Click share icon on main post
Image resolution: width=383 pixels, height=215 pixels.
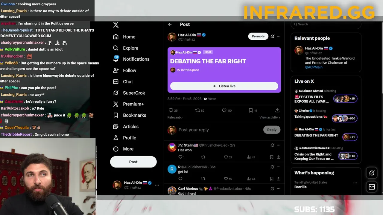(277, 110)
